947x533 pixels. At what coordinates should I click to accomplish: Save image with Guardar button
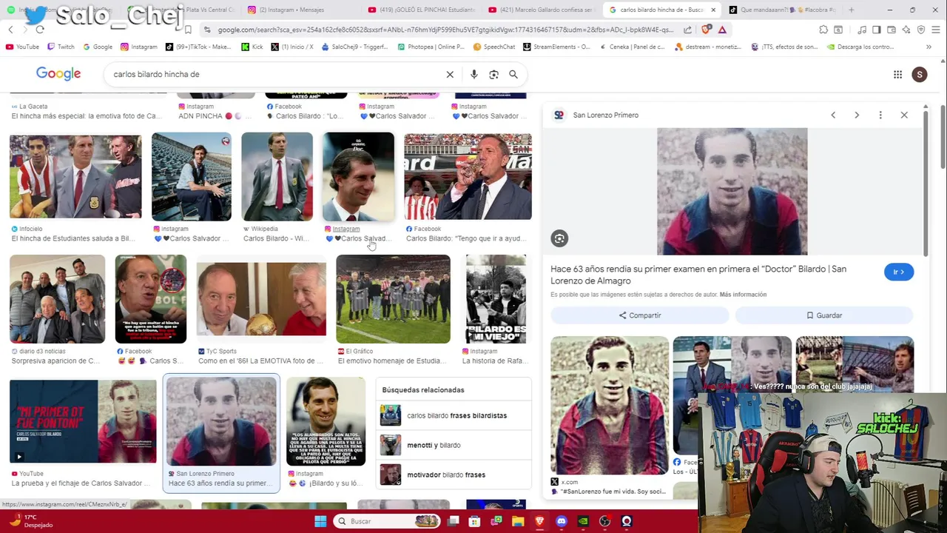(x=824, y=315)
